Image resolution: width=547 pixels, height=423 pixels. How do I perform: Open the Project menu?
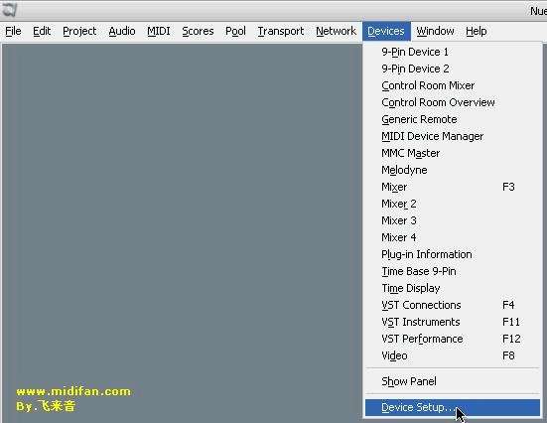[x=79, y=31]
